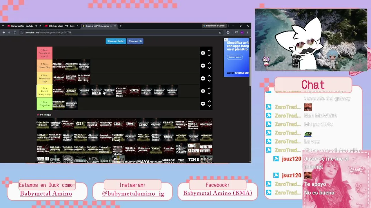Click the D Tier Forgotten label
The image size is (371, 208).
(44, 104)
